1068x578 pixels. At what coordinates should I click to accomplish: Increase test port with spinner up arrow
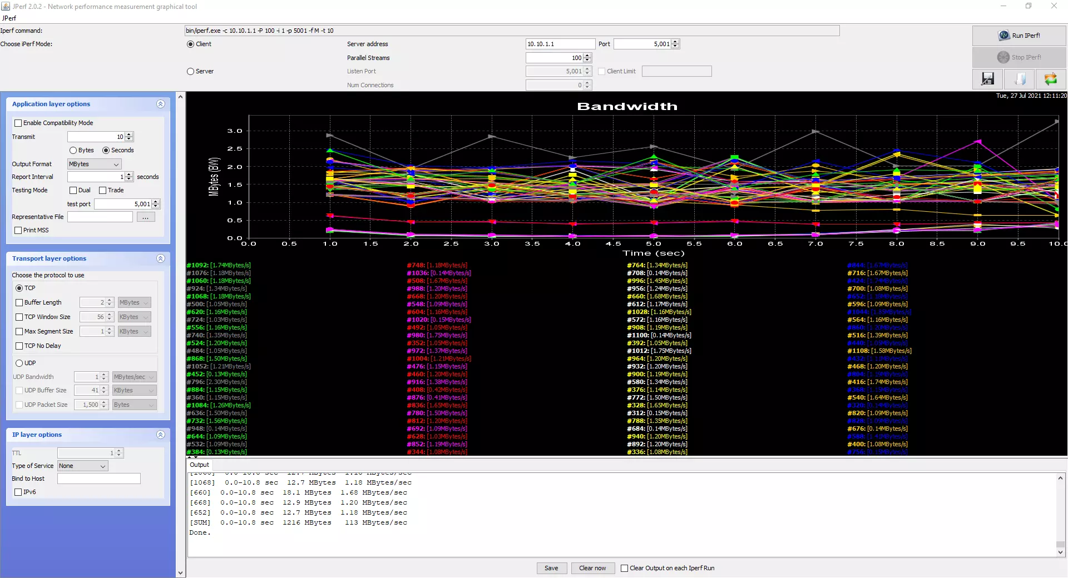(156, 202)
